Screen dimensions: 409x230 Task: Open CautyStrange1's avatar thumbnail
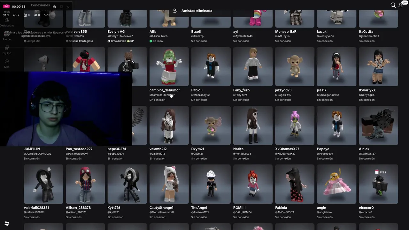click(x=169, y=184)
